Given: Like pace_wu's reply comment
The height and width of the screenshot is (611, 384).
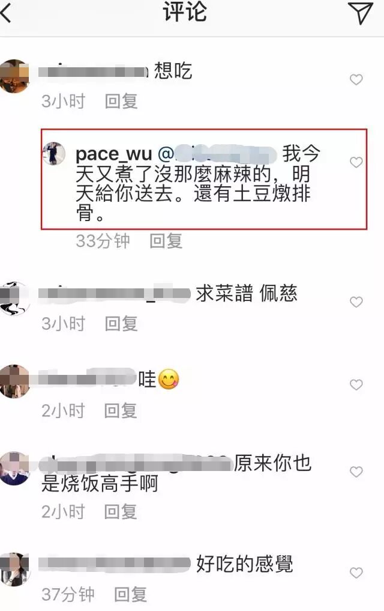Looking at the screenshot, I should (356, 162).
